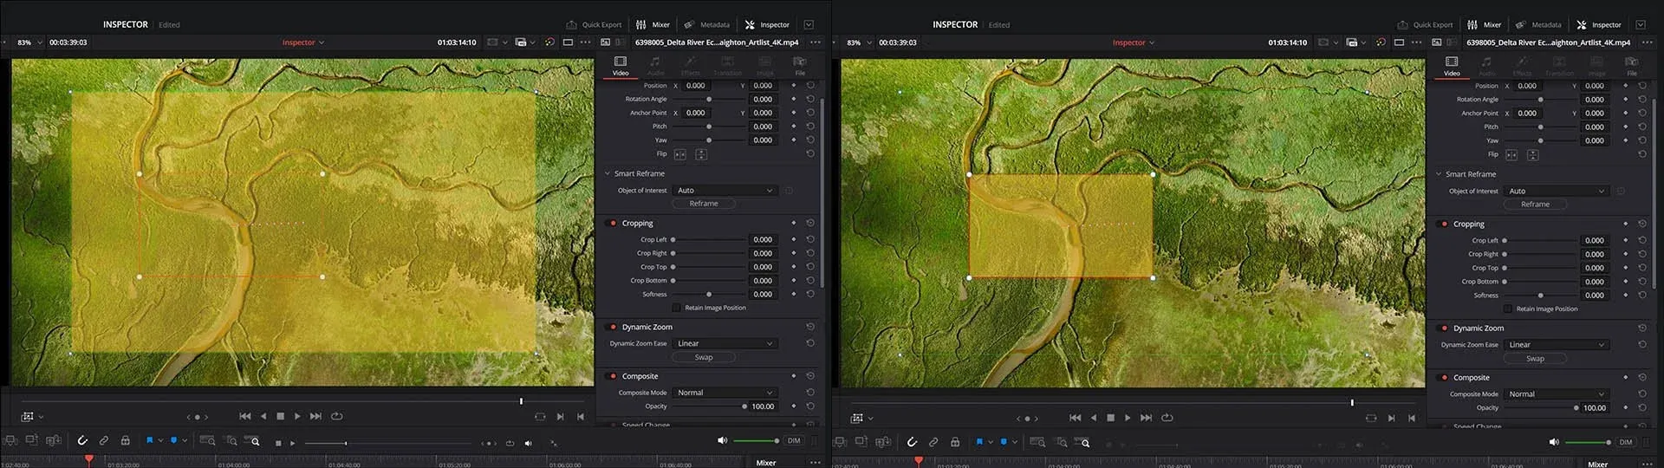The height and width of the screenshot is (468, 1664).
Task: Click left window volume slider near DIM
Action: pyautogui.click(x=757, y=440)
